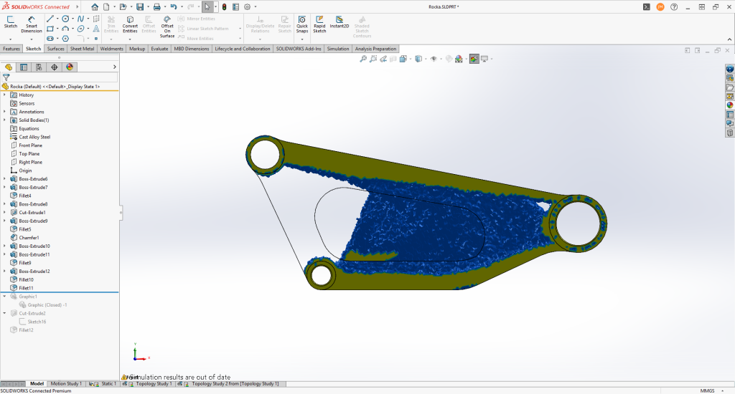Activate the Offset On Surface tool
Viewport: 735px width, 394px height.
click(167, 27)
